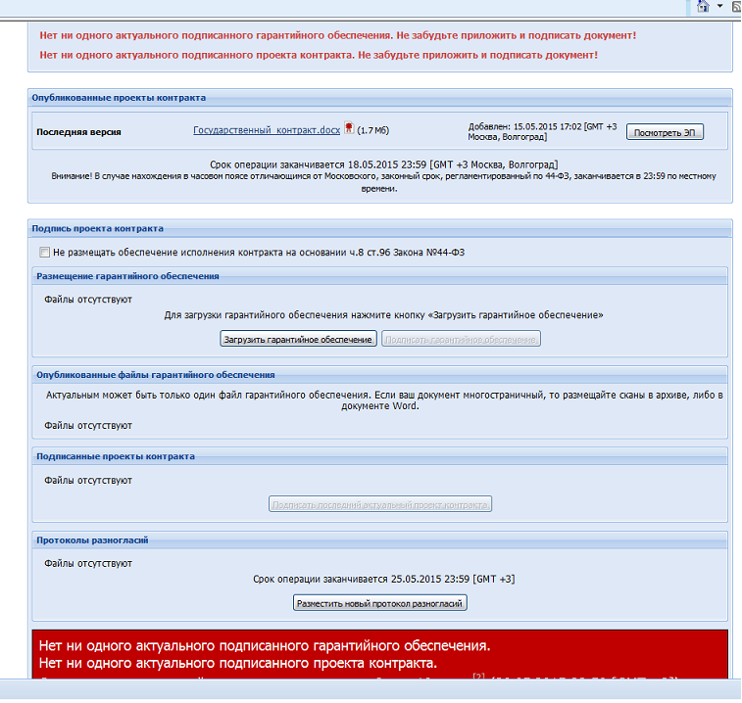
Task: Click the greyed Подписать гарантийное обеспечение button
Action: [461, 339]
